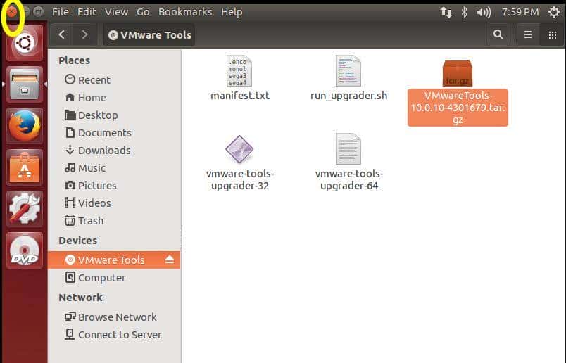Open Music in the sidebar
Image resolution: width=566 pixels, height=363 pixels.
[x=114, y=168]
